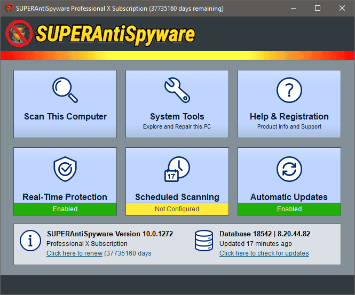Follow the Click here to renew link

point(75,253)
